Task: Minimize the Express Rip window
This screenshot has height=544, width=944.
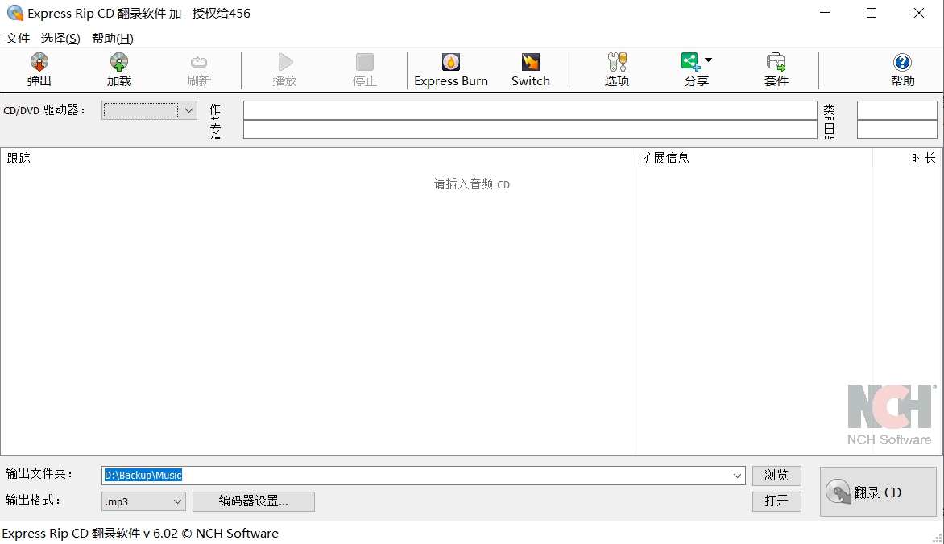Action: [x=825, y=13]
